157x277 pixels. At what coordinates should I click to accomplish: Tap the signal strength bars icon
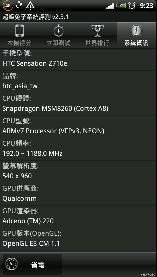(x=110, y=6)
